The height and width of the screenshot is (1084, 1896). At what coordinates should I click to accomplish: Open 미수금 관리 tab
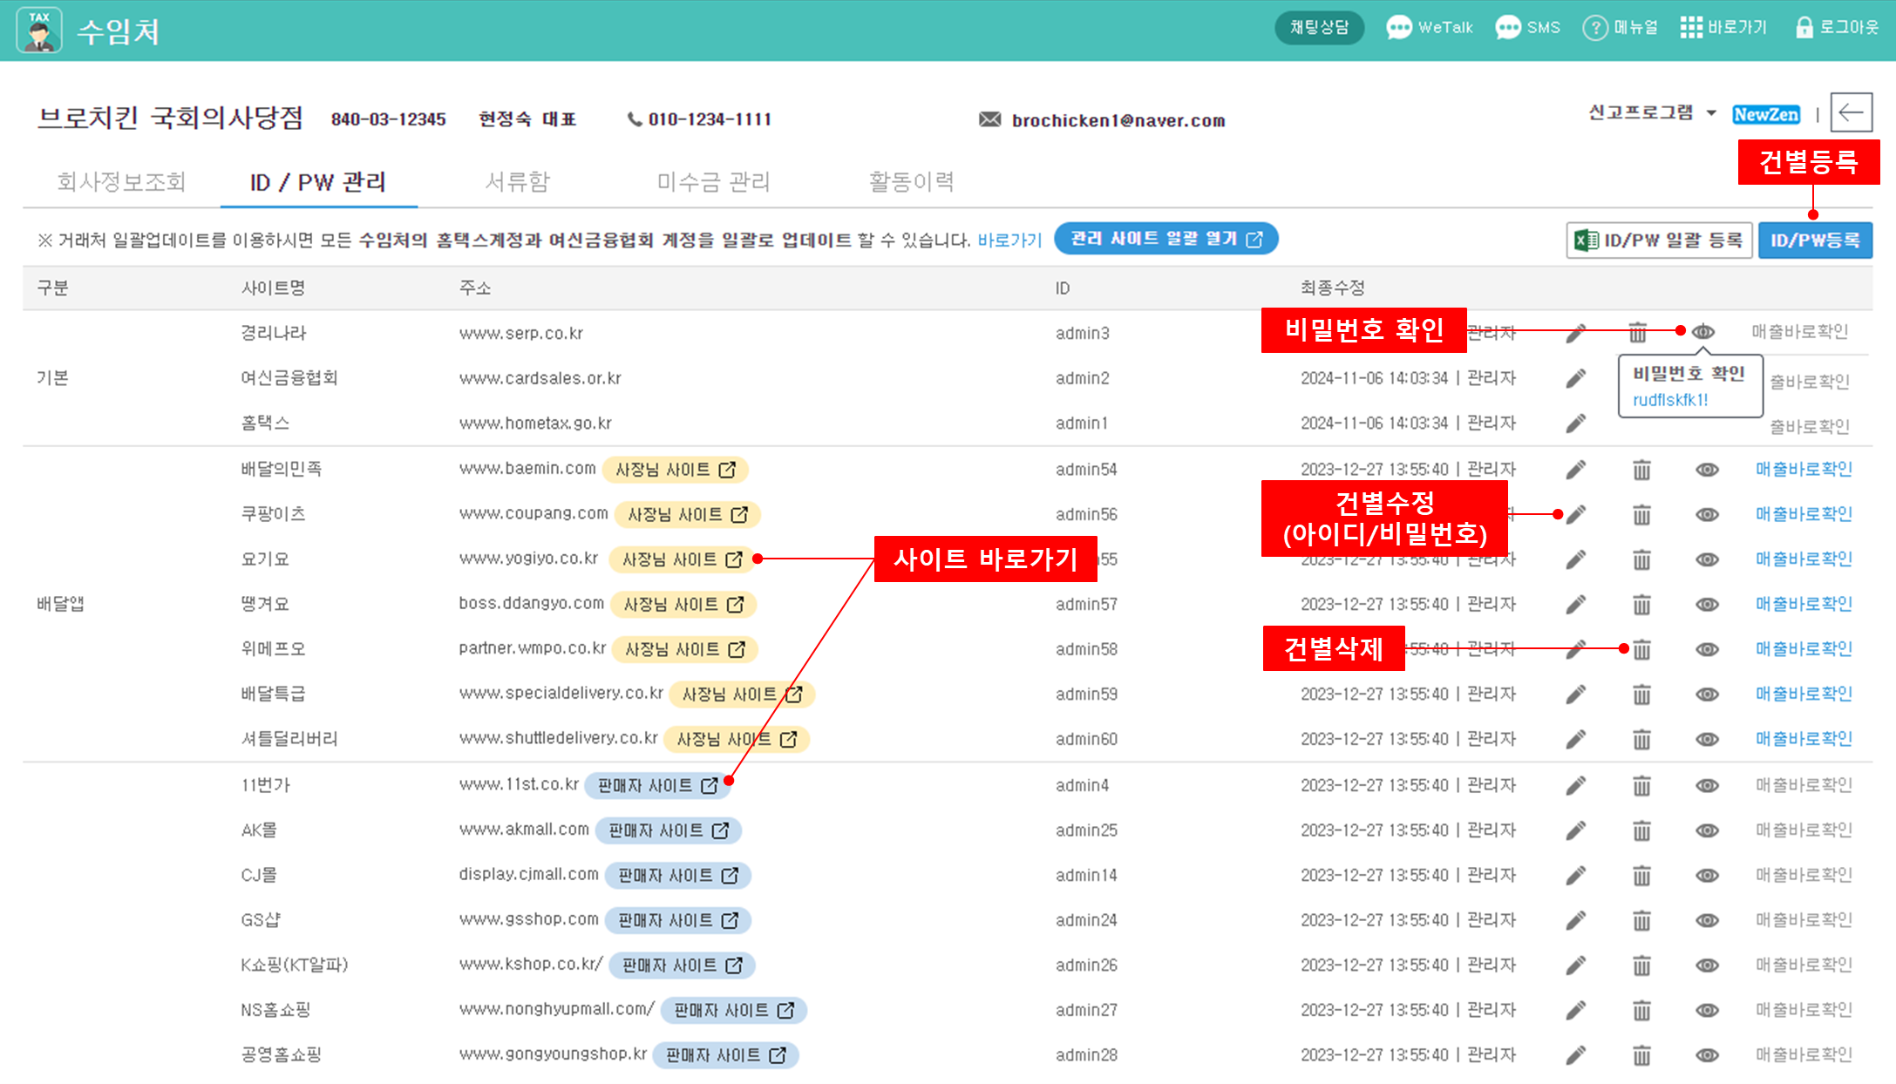pyautogui.click(x=713, y=182)
